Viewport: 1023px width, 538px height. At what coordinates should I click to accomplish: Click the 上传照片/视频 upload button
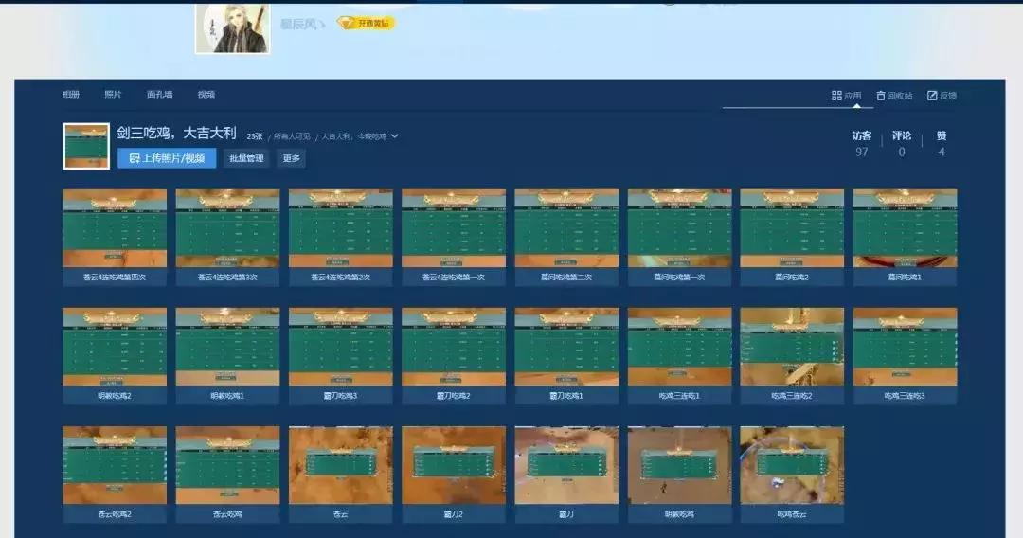(x=167, y=159)
